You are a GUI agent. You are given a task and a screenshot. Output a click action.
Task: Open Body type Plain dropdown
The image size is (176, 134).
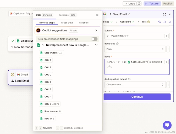click(x=135, y=49)
